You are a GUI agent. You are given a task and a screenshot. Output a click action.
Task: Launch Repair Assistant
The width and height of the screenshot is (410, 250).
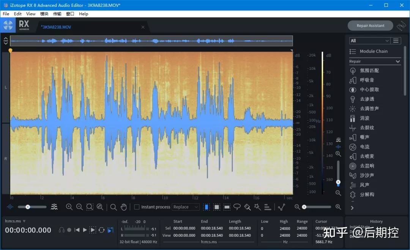point(370,25)
